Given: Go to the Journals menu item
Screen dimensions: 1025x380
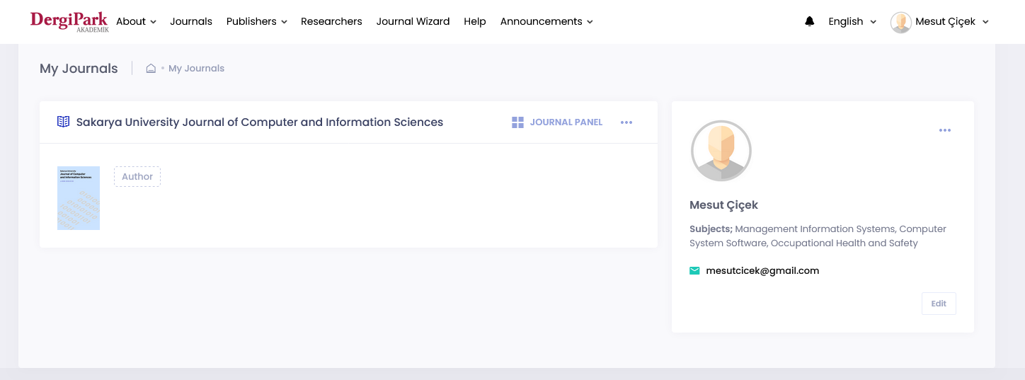Looking at the screenshot, I should [x=191, y=22].
